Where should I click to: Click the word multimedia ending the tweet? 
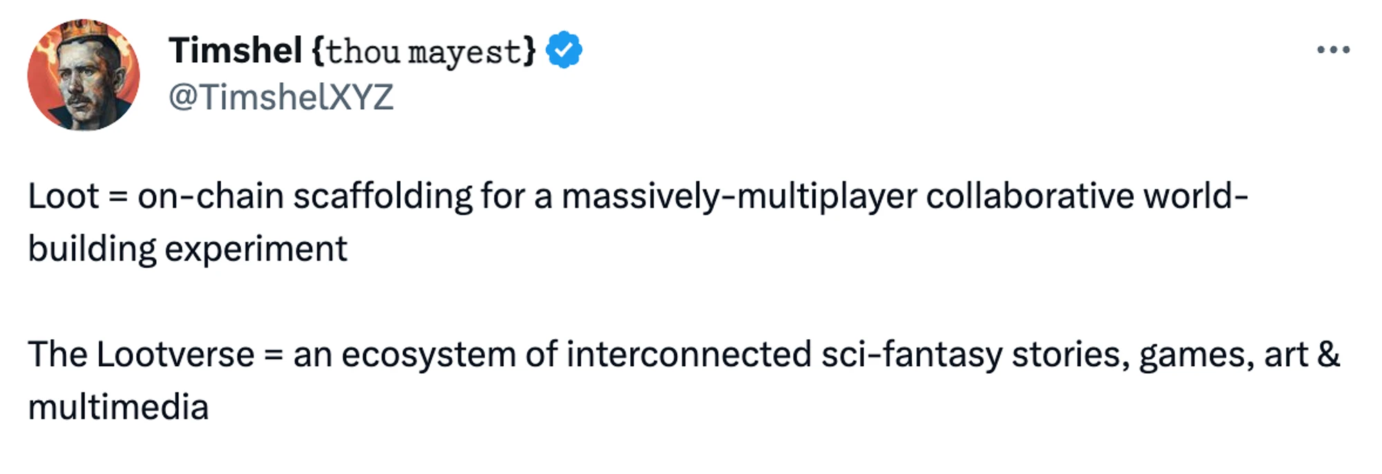click(118, 407)
